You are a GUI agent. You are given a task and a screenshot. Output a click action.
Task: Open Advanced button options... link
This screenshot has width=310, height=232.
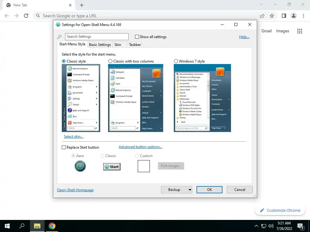coord(140,147)
